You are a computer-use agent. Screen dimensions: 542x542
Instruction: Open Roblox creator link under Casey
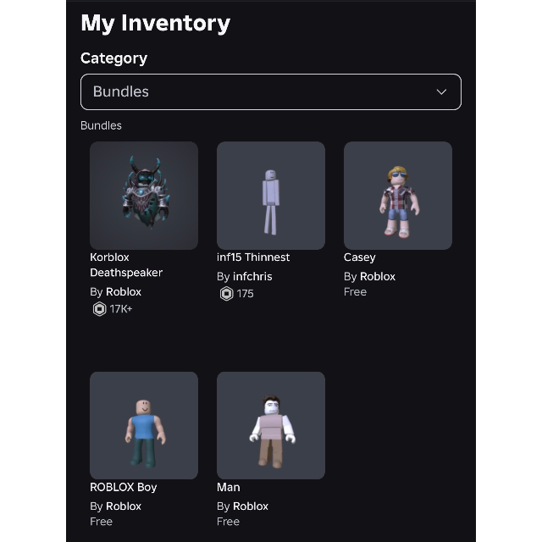(x=378, y=277)
